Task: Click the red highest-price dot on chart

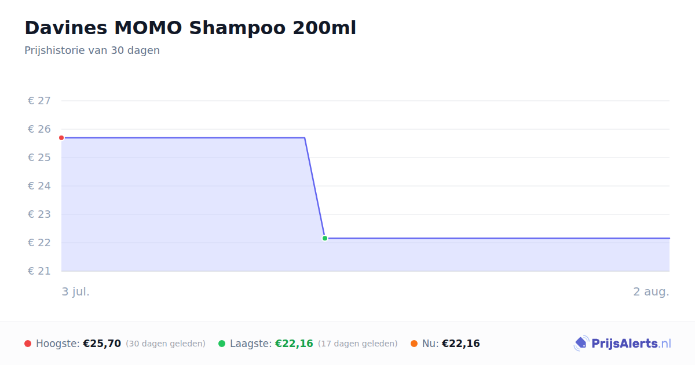Action: tap(61, 138)
